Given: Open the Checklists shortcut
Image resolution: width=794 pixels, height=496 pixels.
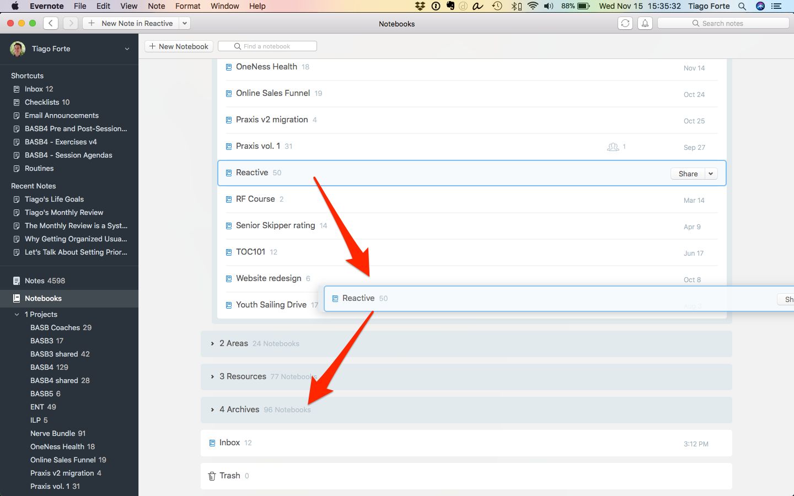Looking at the screenshot, I should pyautogui.click(x=47, y=102).
